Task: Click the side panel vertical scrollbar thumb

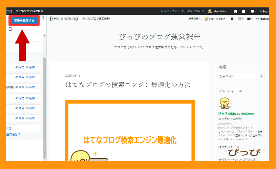Action: (x=45, y=108)
